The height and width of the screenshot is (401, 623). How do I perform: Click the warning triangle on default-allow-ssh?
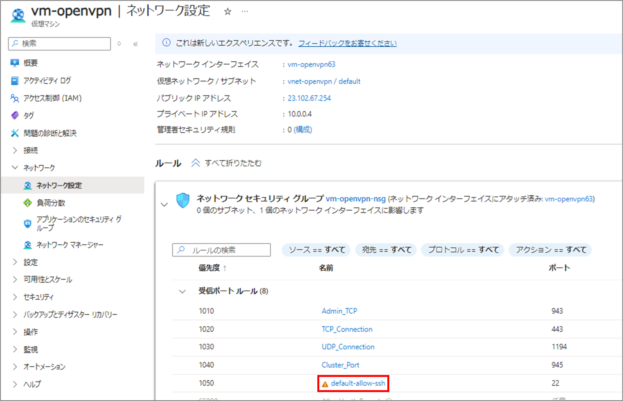point(325,384)
